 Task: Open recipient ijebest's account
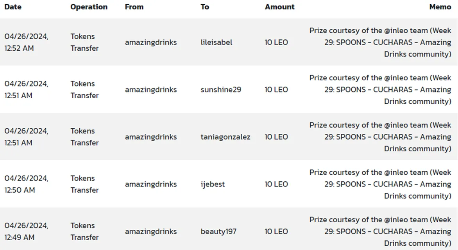coord(213,184)
